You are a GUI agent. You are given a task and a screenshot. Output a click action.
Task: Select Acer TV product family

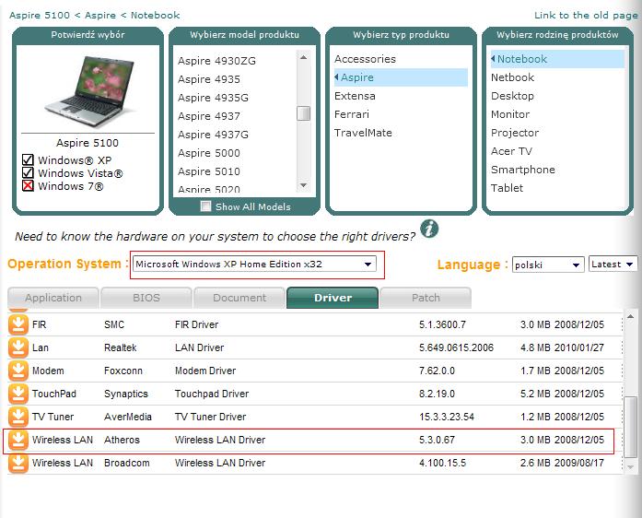point(511,151)
